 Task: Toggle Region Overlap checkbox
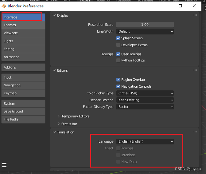click(118, 80)
